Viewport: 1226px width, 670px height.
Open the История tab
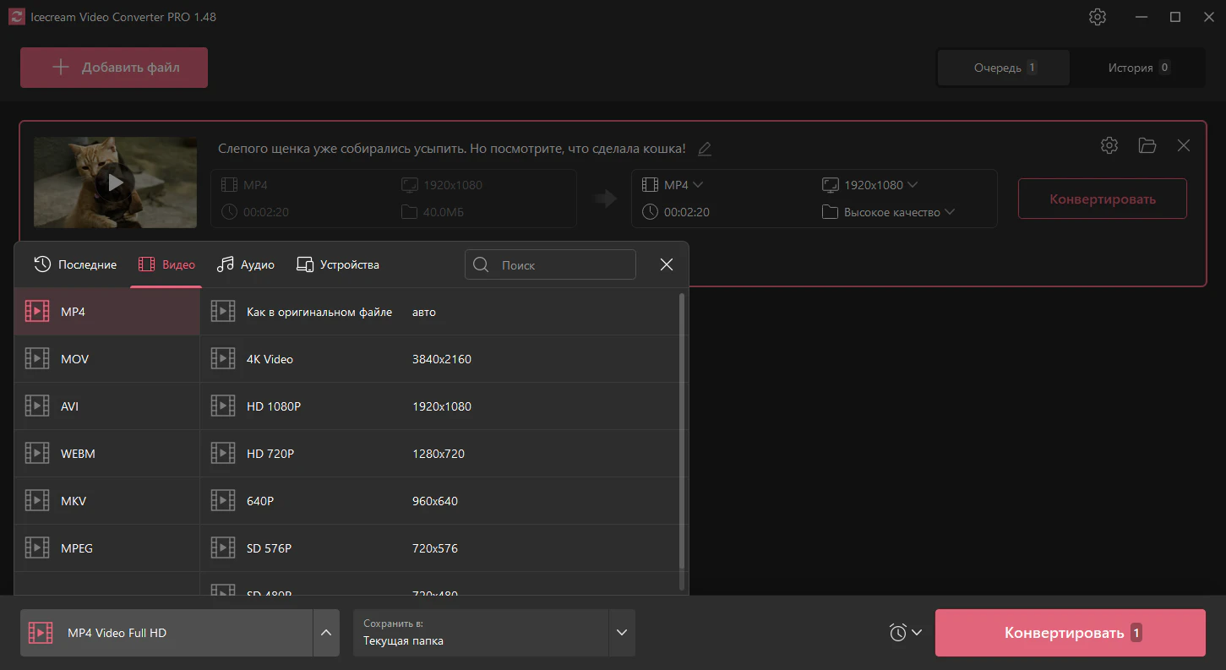pyautogui.click(x=1137, y=68)
